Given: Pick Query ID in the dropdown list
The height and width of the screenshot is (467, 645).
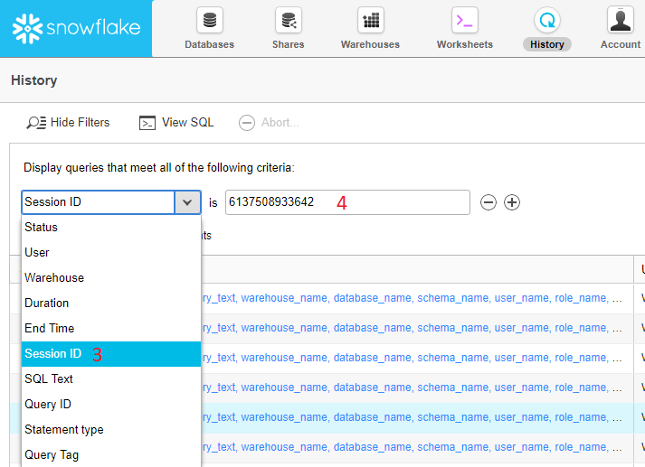Looking at the screenshot, I should click(x=48, y=405).
